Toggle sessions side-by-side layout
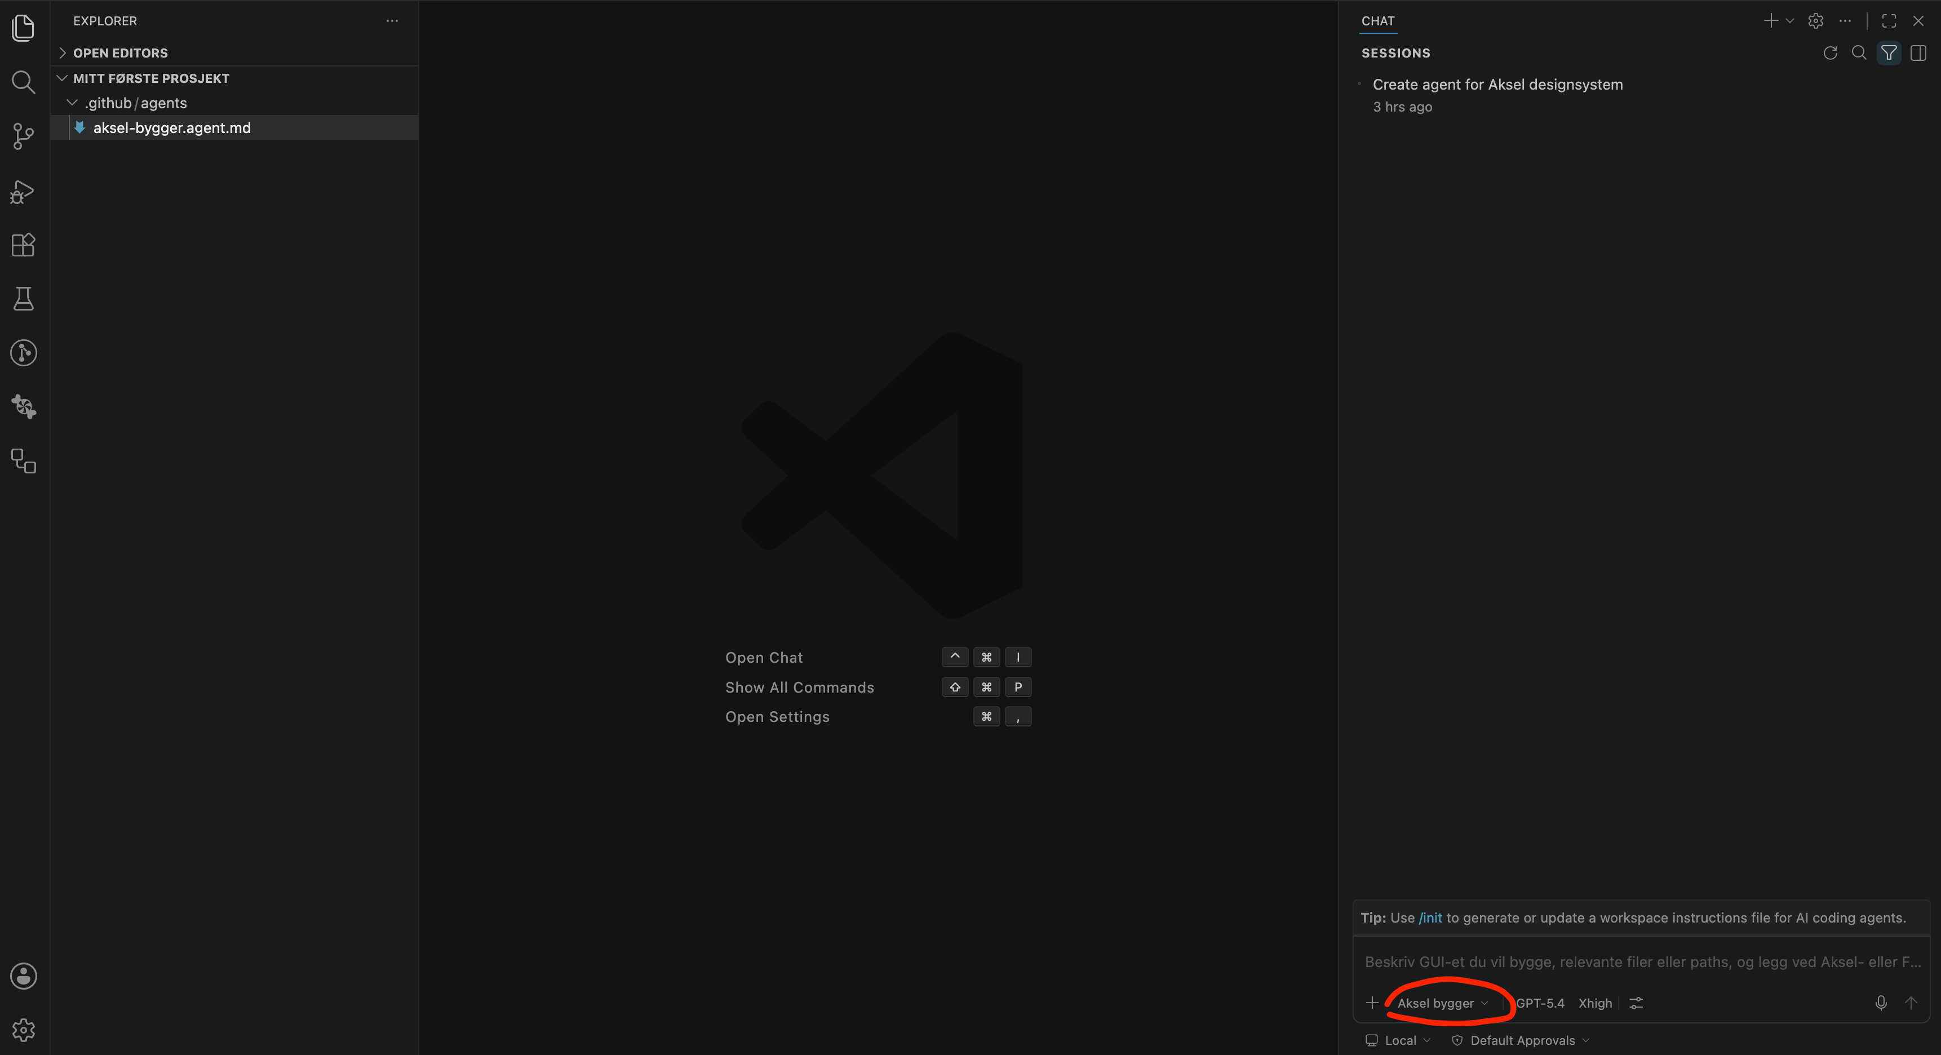This screenshot has height=1055, width=1941. 1918,53
